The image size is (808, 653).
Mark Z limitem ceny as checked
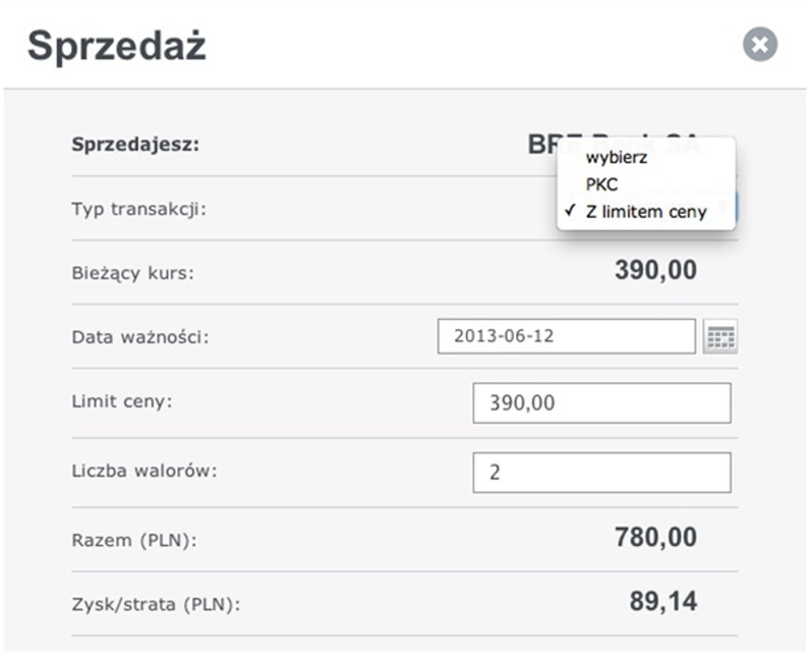(645, 212)
